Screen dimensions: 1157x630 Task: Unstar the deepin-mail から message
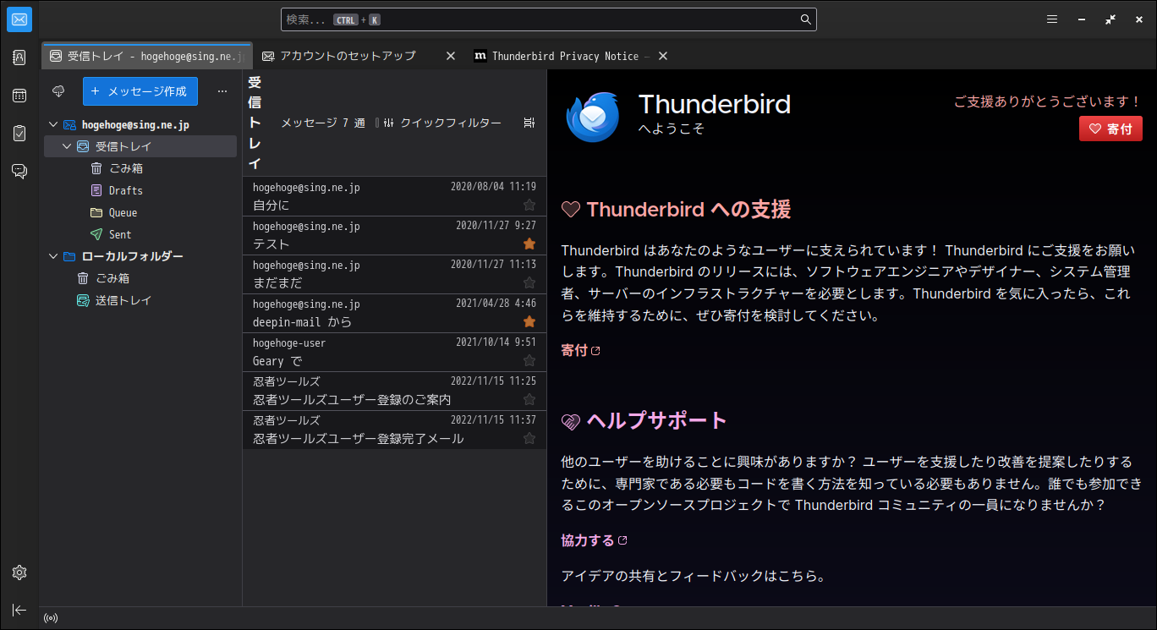(529, 321)
